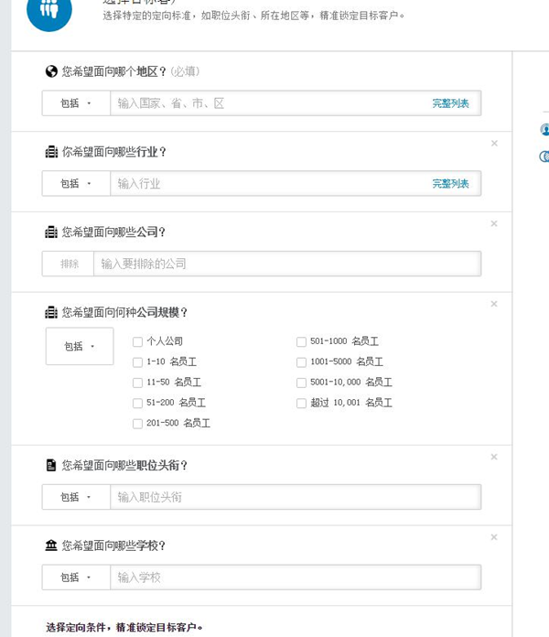Image resolution: width=549 pixels, height=637 pixels.
Task: Focus the 输入要排除的公司 field
Action: click(287, 264)
